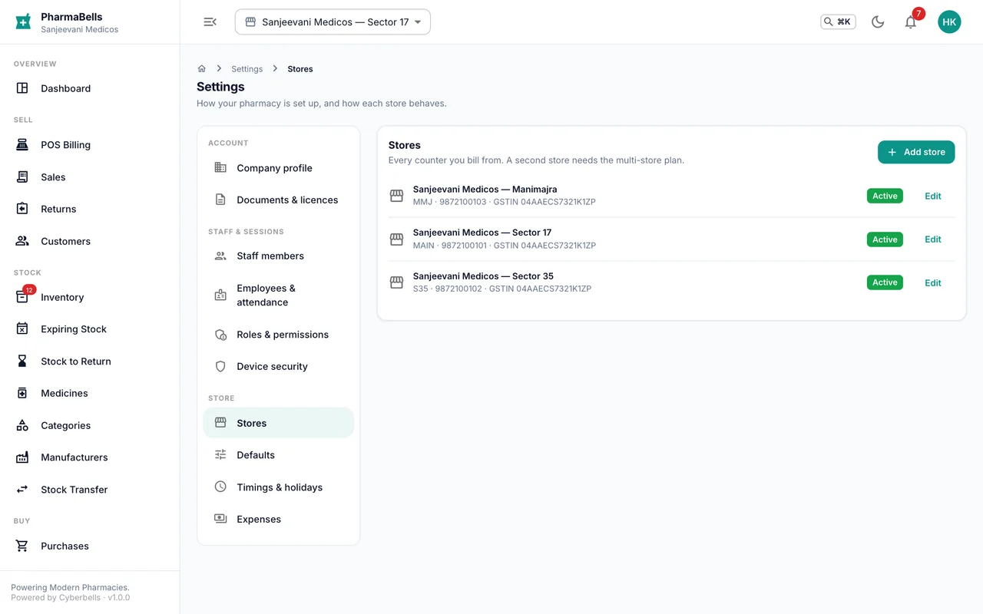Edit the Sanjeevani Medicos — Manimajra store
The image size is (983, 614).
click(x=933, y=196)
